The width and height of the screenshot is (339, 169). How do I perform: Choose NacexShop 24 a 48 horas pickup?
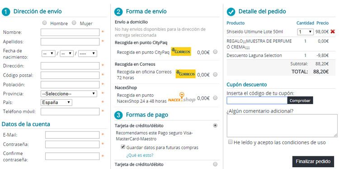click(x=215, y=98)
